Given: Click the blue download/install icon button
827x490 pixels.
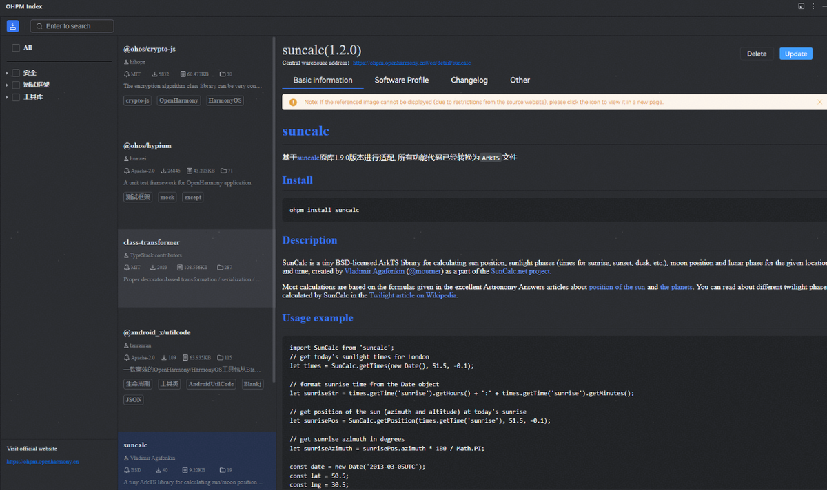Looking at the screenshot, I should pyautogui.click(x=12, y=26).
